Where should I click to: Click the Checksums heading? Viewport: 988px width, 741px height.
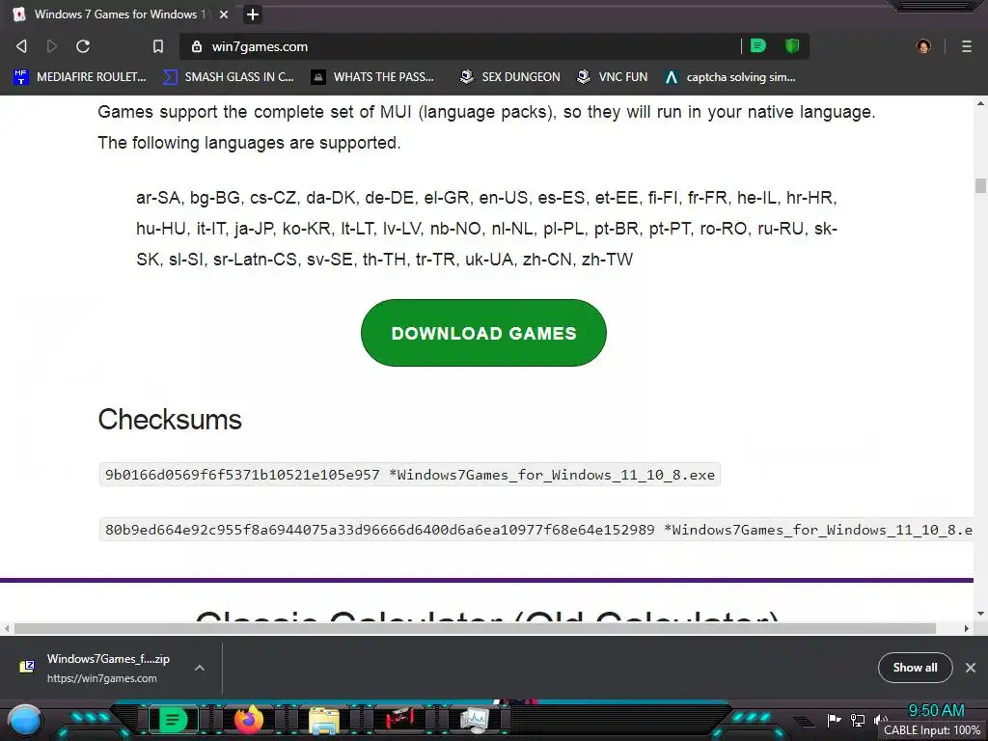coord(170,420)
